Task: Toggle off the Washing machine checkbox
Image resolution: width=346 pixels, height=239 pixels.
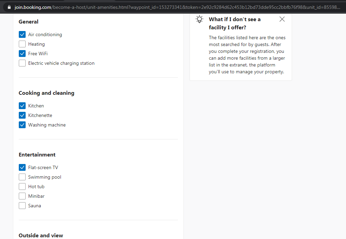Action: pos(22,125)
